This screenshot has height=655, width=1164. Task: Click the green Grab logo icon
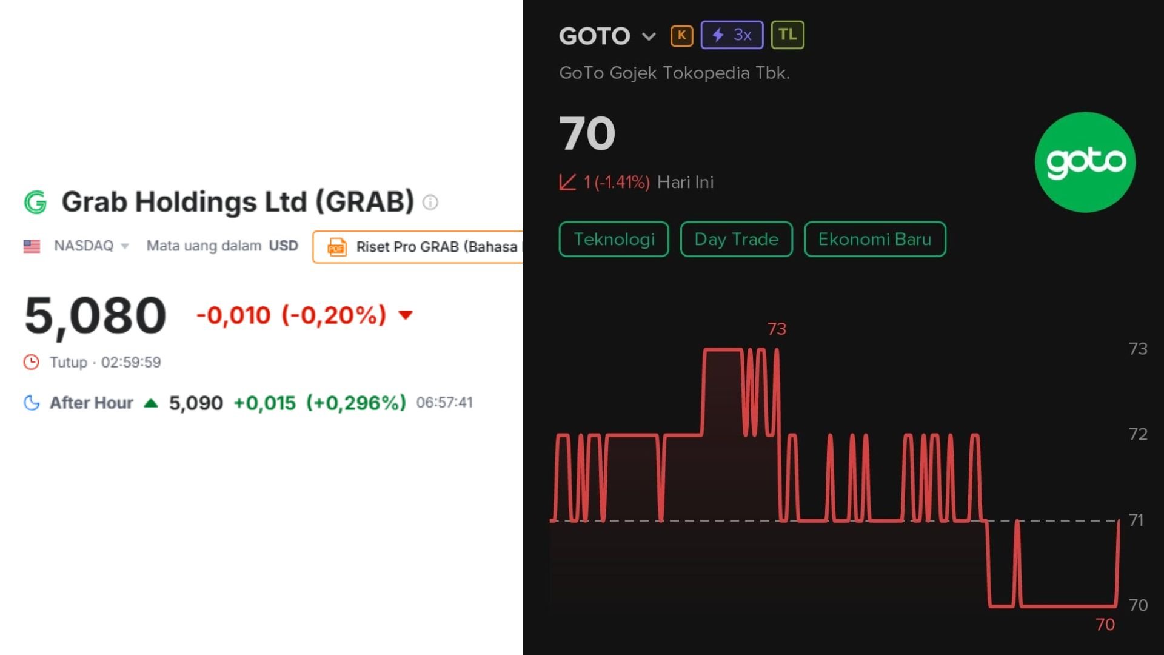35,203
